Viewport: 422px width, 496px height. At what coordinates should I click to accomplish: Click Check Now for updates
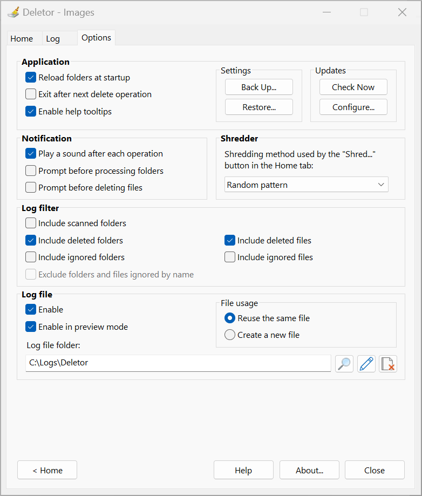coord(353,87)
